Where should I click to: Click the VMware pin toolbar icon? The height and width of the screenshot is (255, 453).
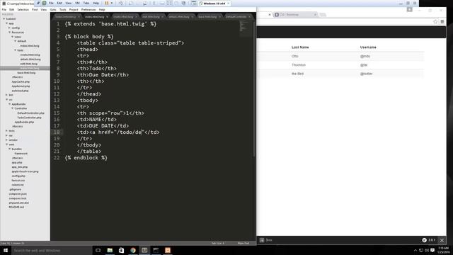coord(38,3)
